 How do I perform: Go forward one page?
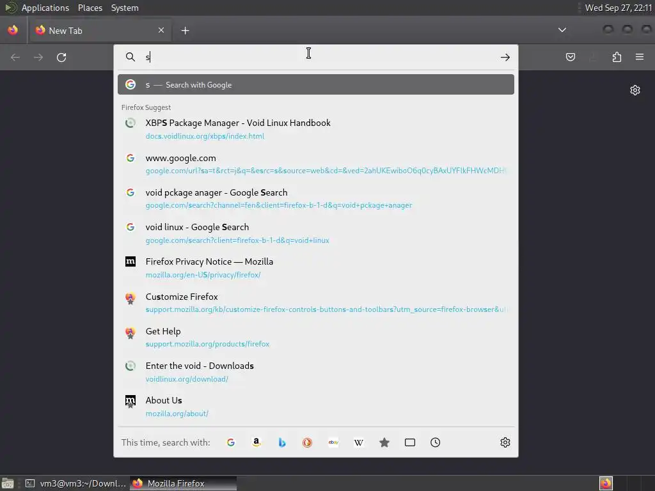click(38, 57)
